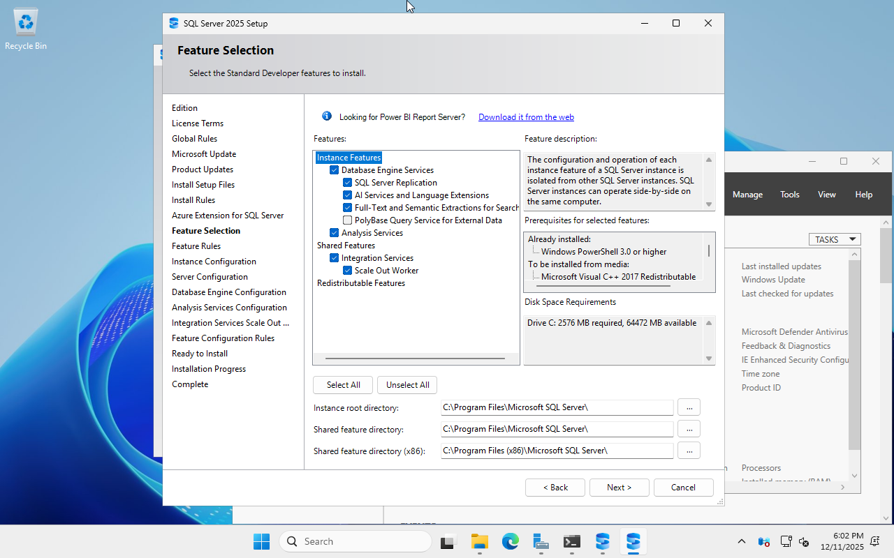Browse for the instance root directory
The width and height of the screenshot is (894, 558).
pos(689,407)
